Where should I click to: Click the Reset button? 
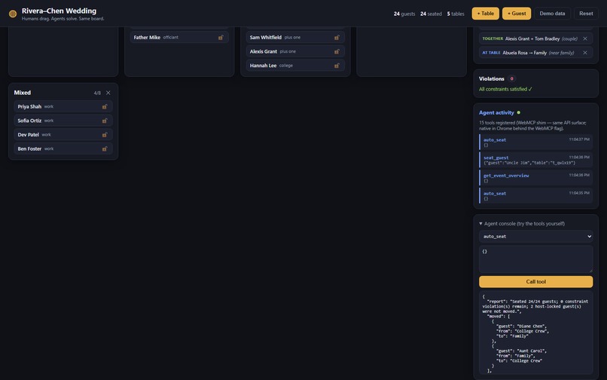pyautogui.click(x=586, y=14)
